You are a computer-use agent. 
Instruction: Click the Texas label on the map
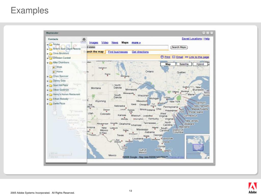coord(120,135)
